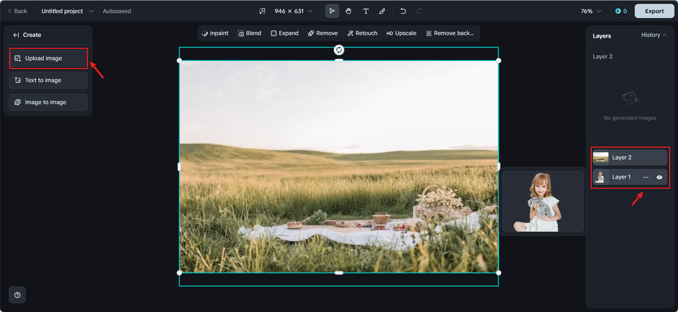Select the pointer selection tool
The image size is (678, 312).
[x=332, y=11]
